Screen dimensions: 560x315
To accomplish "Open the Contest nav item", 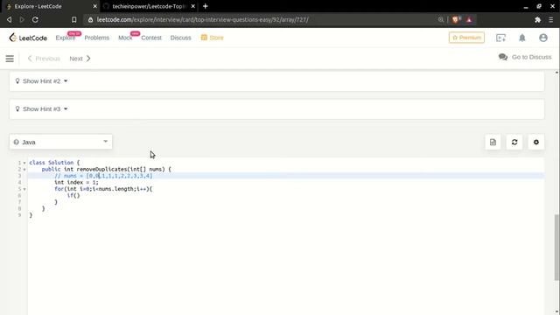I will click(x=151, y=38).
